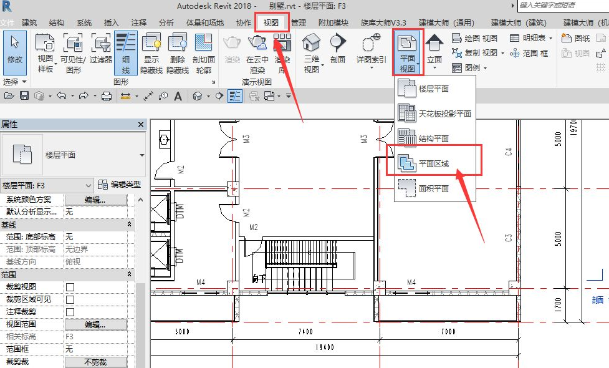The width and height of the screenshot is (609, 368).
Task: Click the 视图范围 编辑... button
Action: [x=95, y=324]
